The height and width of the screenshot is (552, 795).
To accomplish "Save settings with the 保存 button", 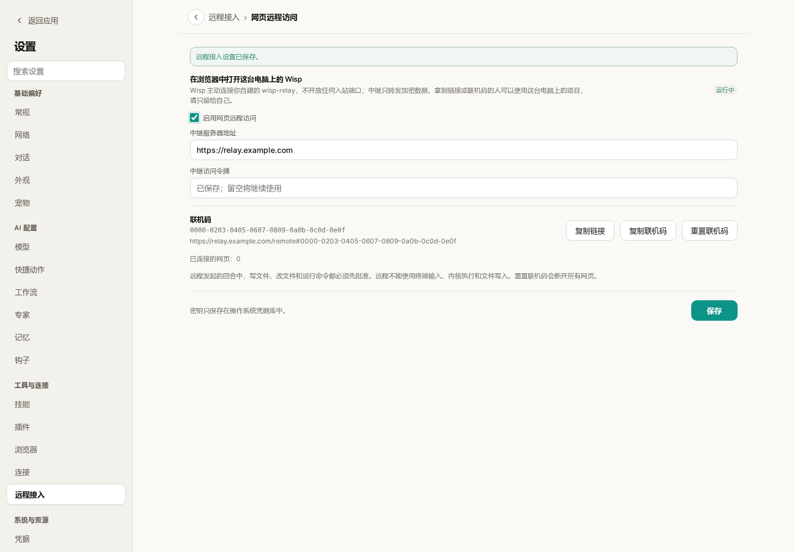I will (x=714, y=310).
